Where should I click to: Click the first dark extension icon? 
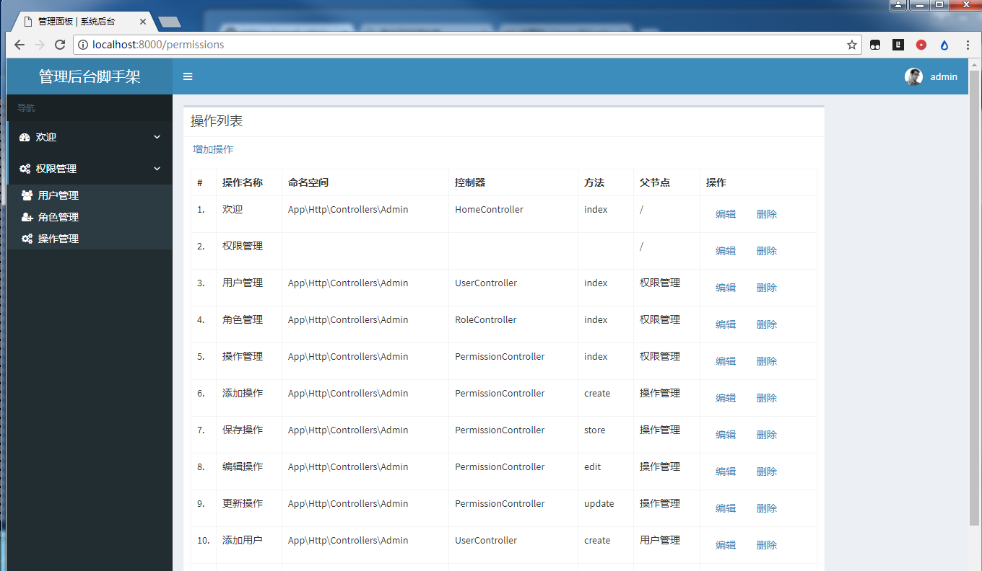pyautogui.click(x=875, y=45)
